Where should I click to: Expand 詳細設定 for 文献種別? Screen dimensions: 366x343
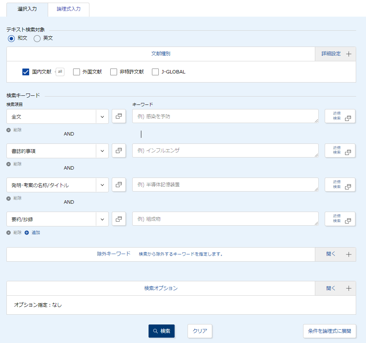coord(335,54)
